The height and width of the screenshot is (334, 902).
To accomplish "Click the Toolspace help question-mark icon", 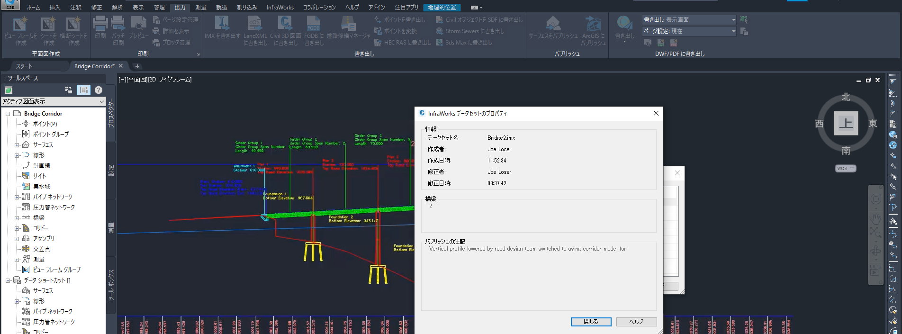I will (99, 90).
